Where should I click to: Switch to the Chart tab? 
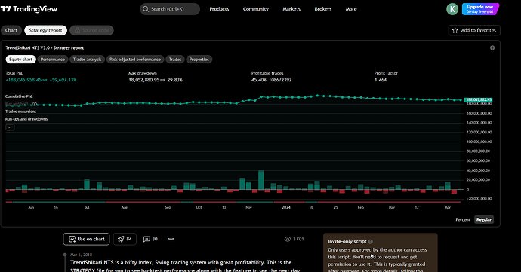tap(11, 30)
